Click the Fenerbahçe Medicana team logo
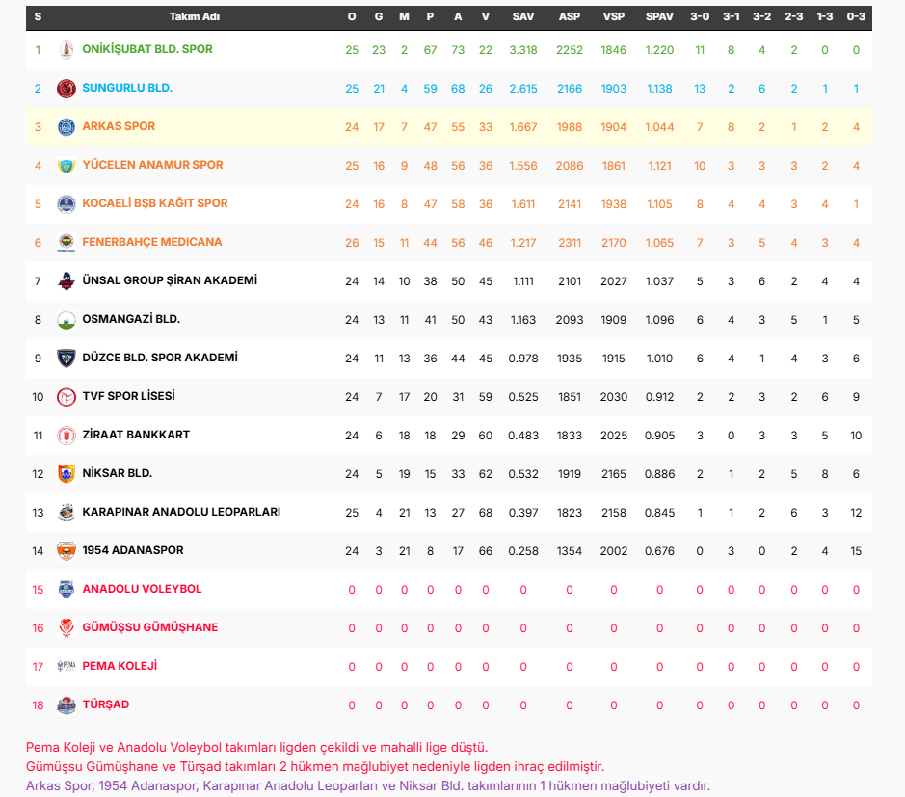This screenshot has height=797, width=905. pyautogui.click(x=67, y=243)
